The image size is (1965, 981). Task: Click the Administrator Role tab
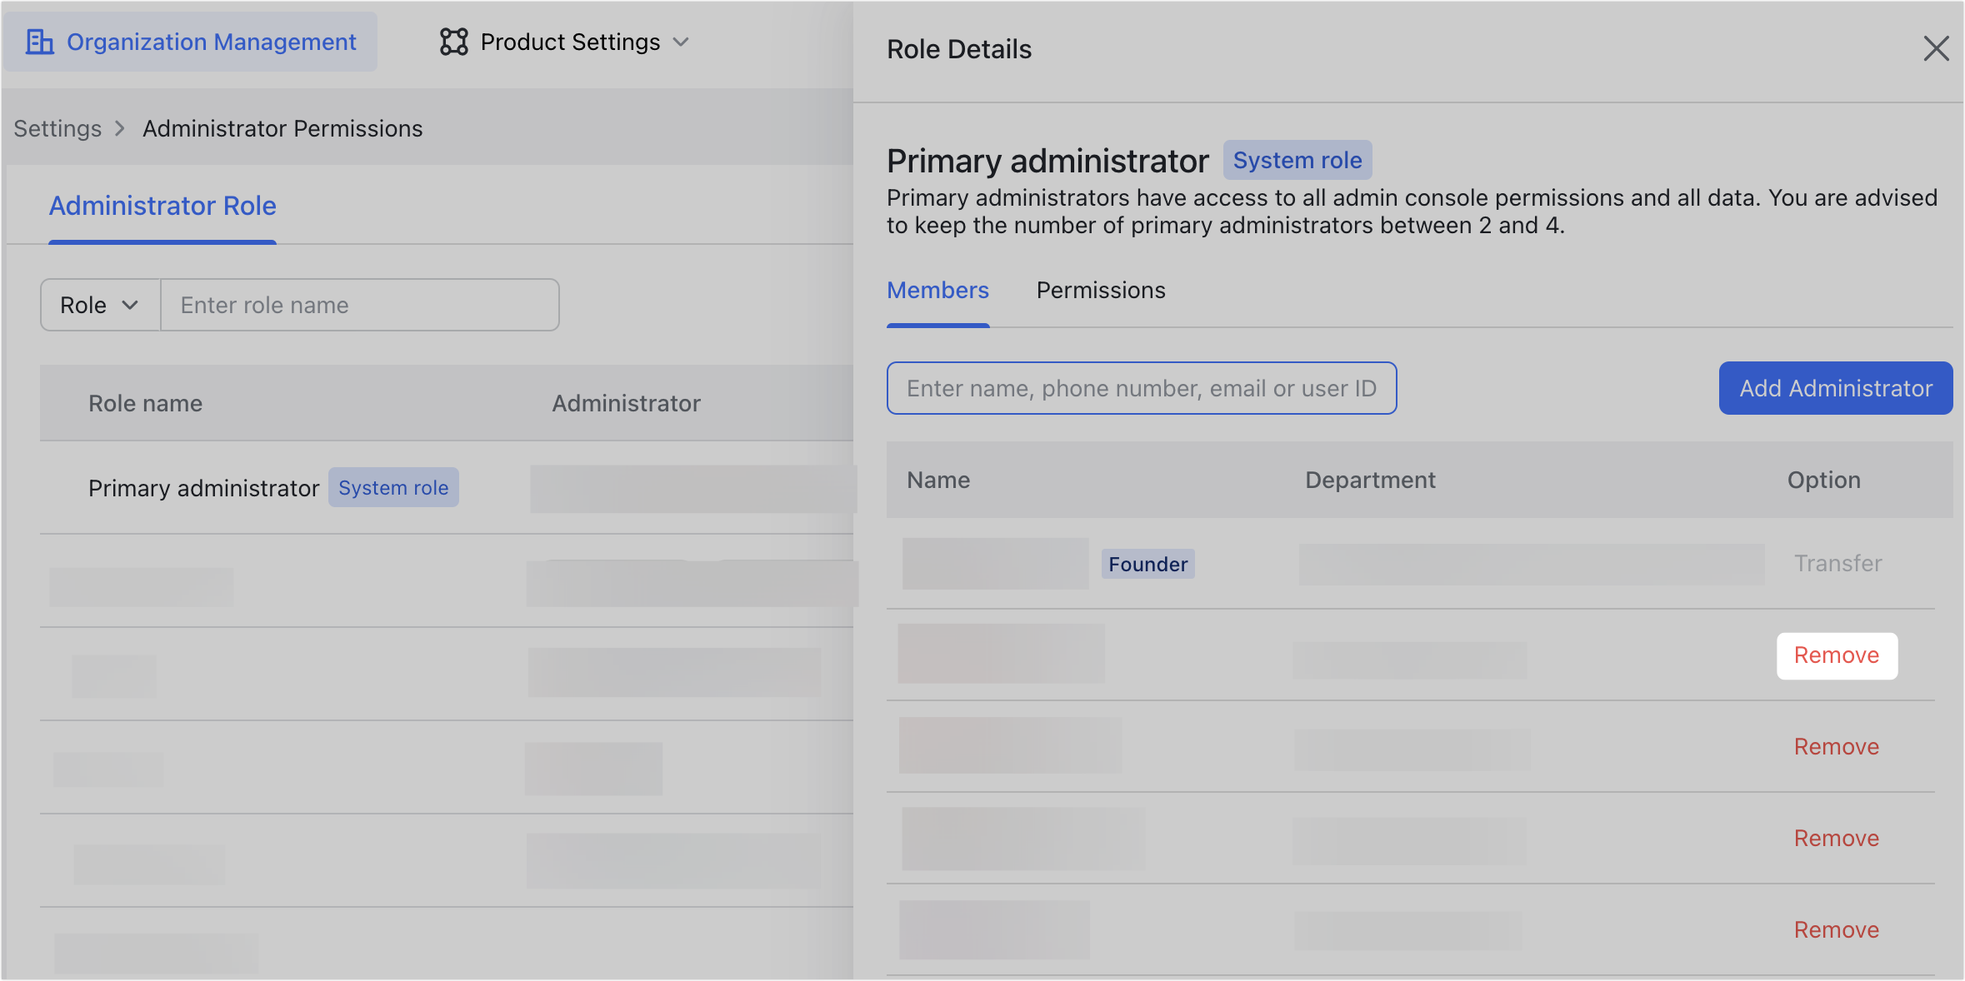point(162,206)
